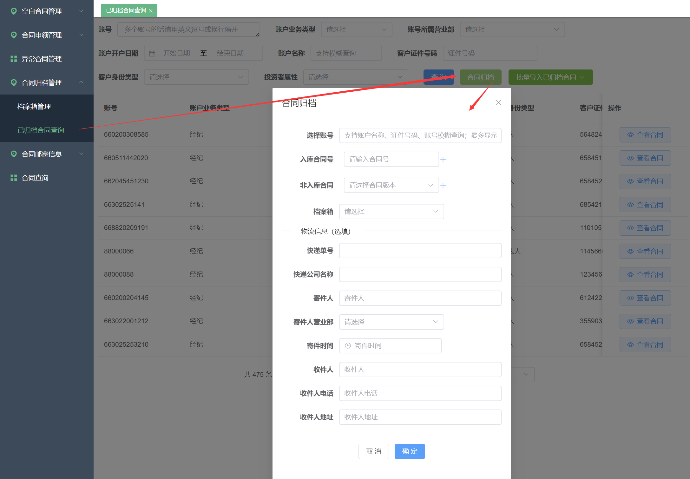Open the 合同邮寄信息 menu label

coord(42,154)
